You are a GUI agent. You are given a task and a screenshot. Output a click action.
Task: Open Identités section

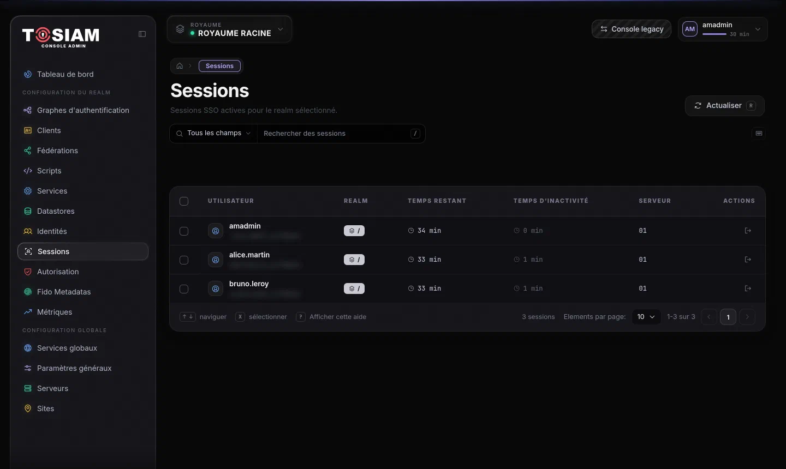tap(83, 231)
